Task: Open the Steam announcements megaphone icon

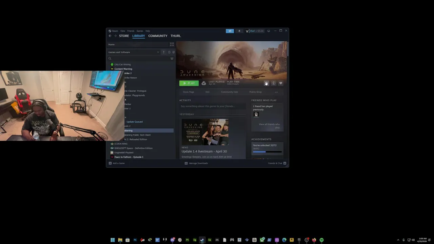Action: [x=230, y=31]
